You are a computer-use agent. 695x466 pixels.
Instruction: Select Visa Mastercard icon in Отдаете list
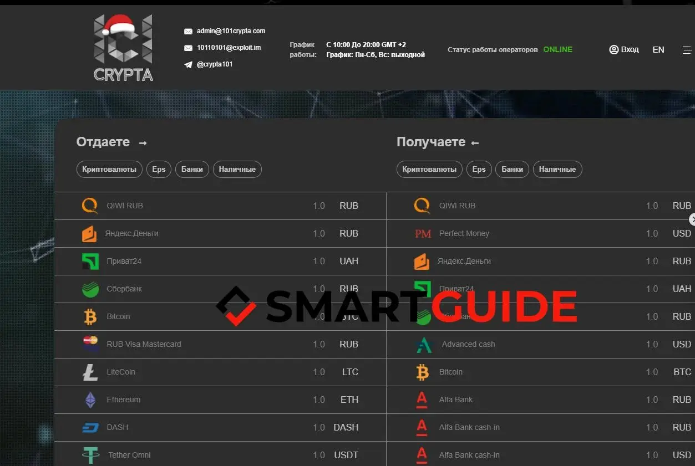click(90, 344)
